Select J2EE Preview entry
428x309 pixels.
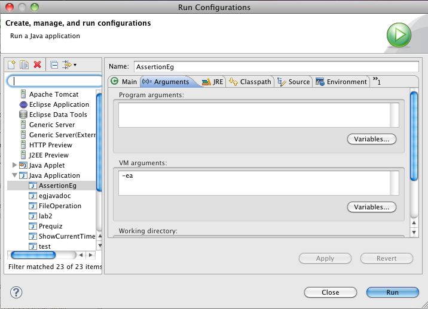click(x=48, y=155)
